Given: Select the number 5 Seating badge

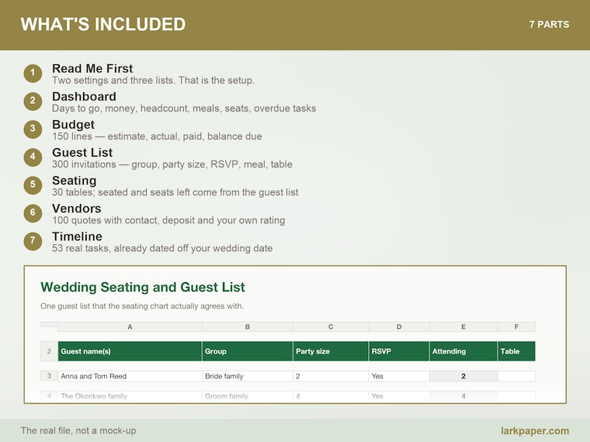Looking at the screenshot, I should (x=33, y=185).
